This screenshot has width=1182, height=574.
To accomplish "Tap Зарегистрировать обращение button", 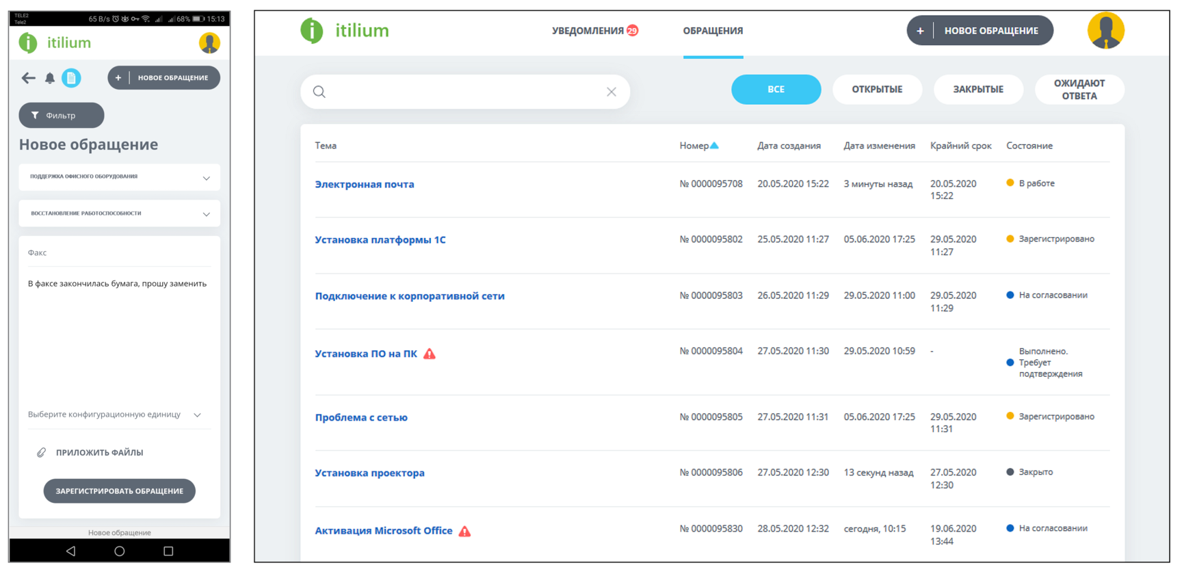I will pyautogui.click(x=120, y=491).
